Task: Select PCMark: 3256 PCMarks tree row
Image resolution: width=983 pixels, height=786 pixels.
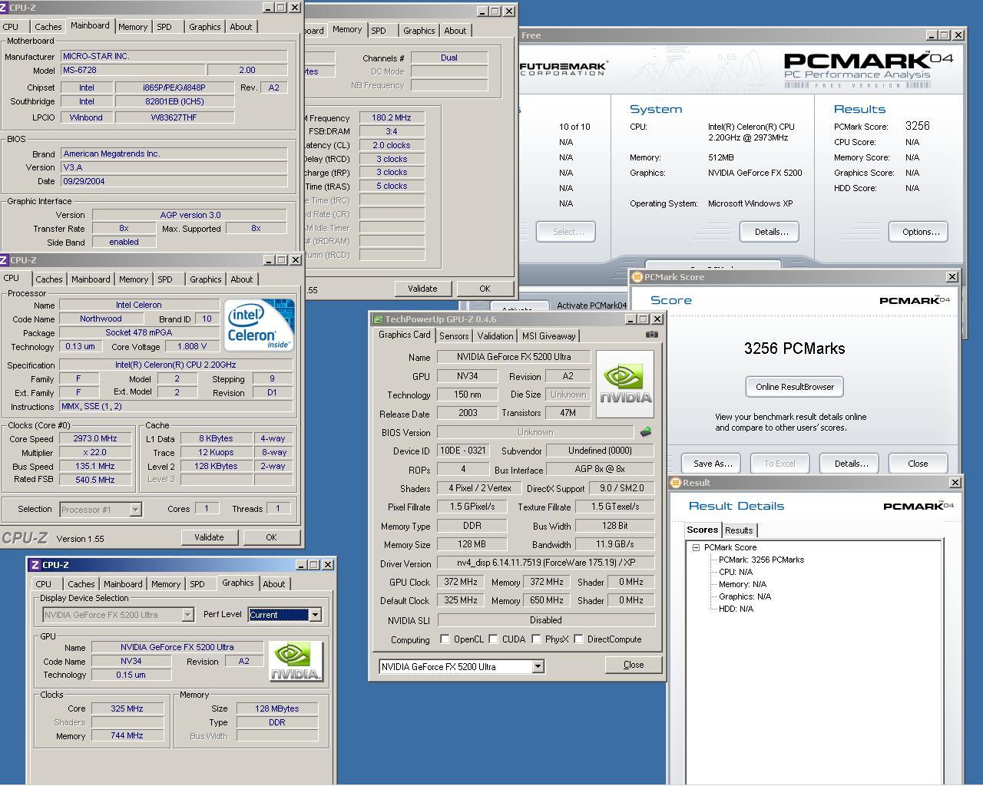Action: pos(761,560)
